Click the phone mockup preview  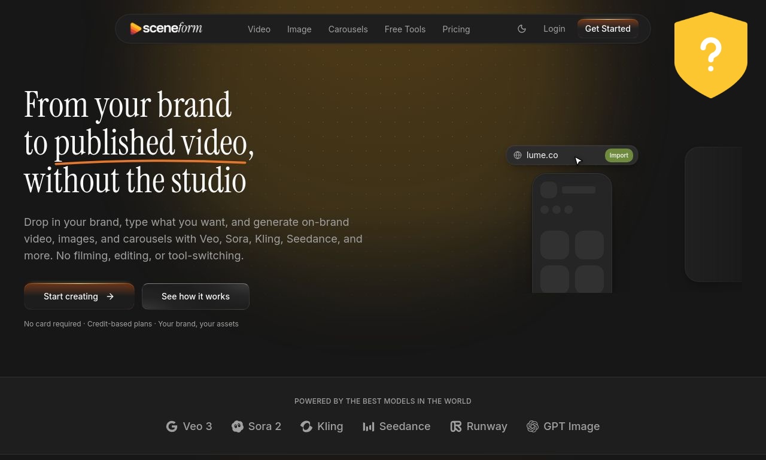click(572, 234)
